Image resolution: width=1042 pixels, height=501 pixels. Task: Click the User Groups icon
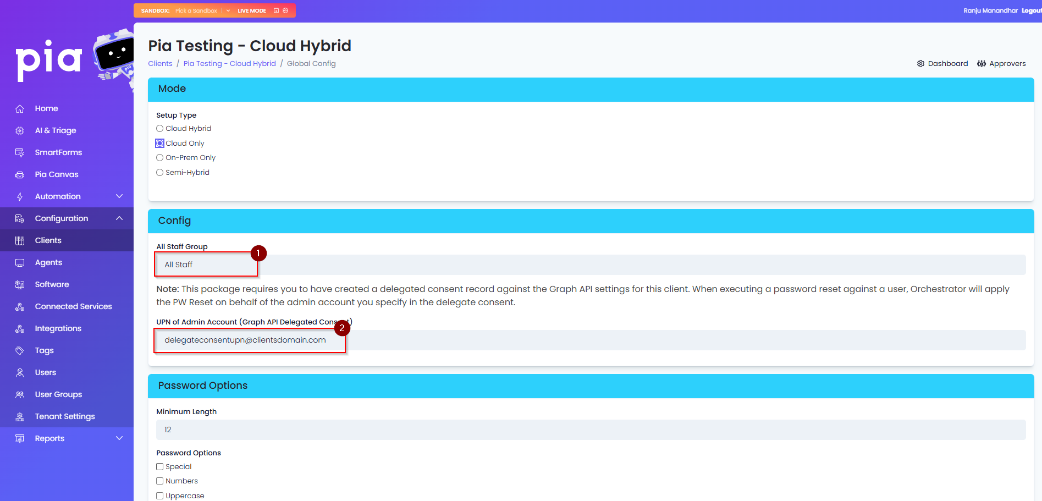[x=20, y=395]
